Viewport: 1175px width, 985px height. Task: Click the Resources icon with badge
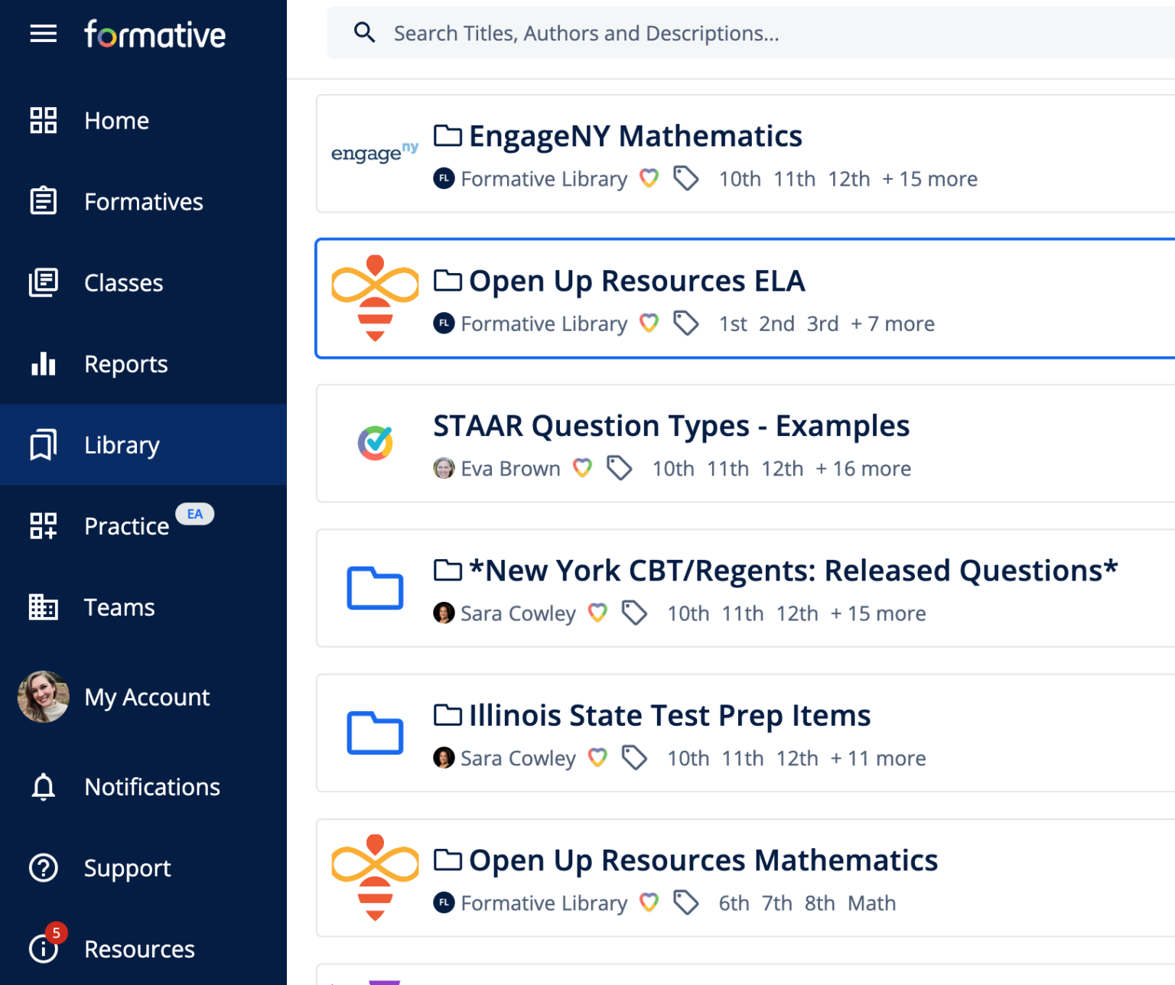[43, 948]
